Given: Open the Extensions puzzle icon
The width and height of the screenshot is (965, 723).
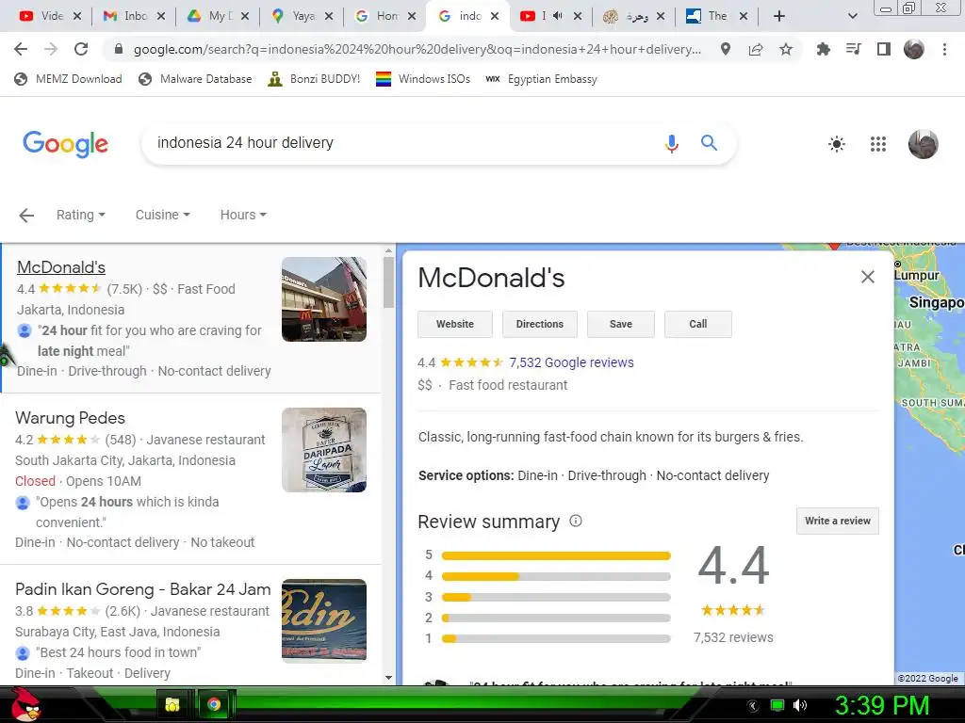Looking at the screenshot, I should 823,49.
